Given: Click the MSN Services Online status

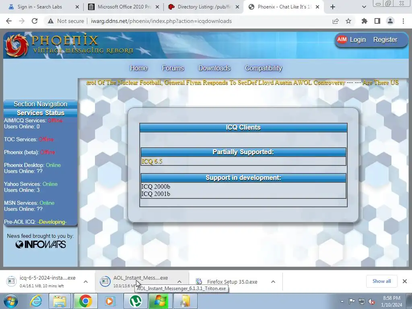Looking at the screenshot, I should pyautogui.click(x=47, y=203).
